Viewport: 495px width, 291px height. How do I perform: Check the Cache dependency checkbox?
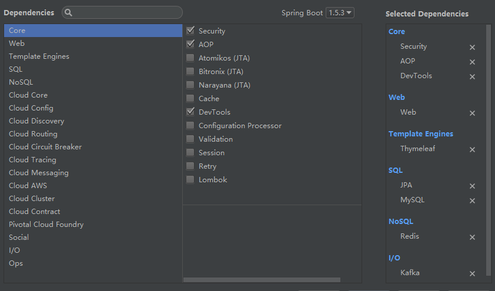[x=190, y=98]
